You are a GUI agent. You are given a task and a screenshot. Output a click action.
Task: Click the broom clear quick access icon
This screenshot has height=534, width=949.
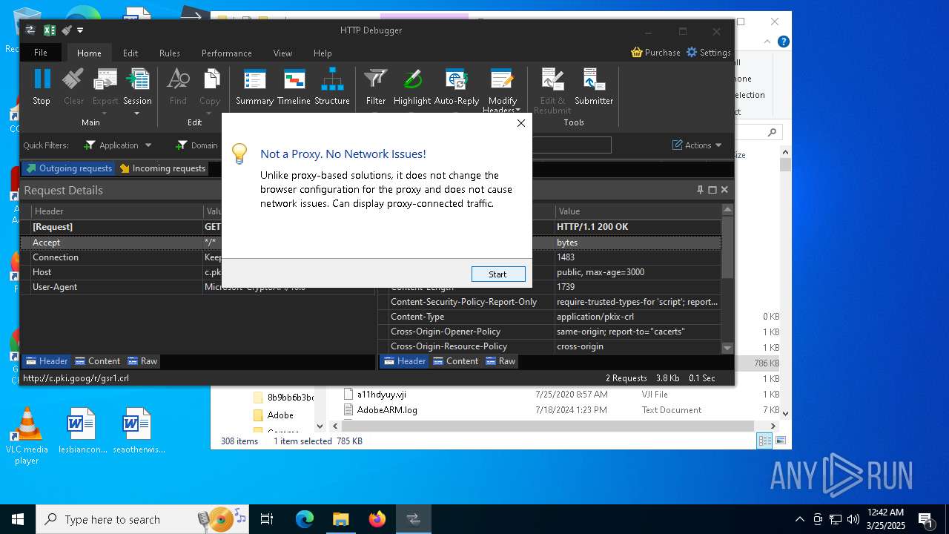tap(67, 30)
